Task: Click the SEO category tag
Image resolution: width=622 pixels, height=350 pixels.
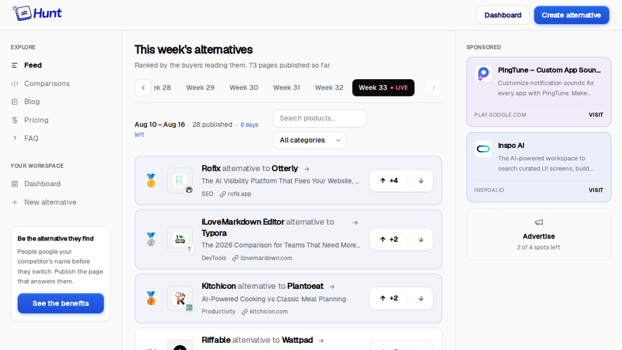Action: pos(207,194)
